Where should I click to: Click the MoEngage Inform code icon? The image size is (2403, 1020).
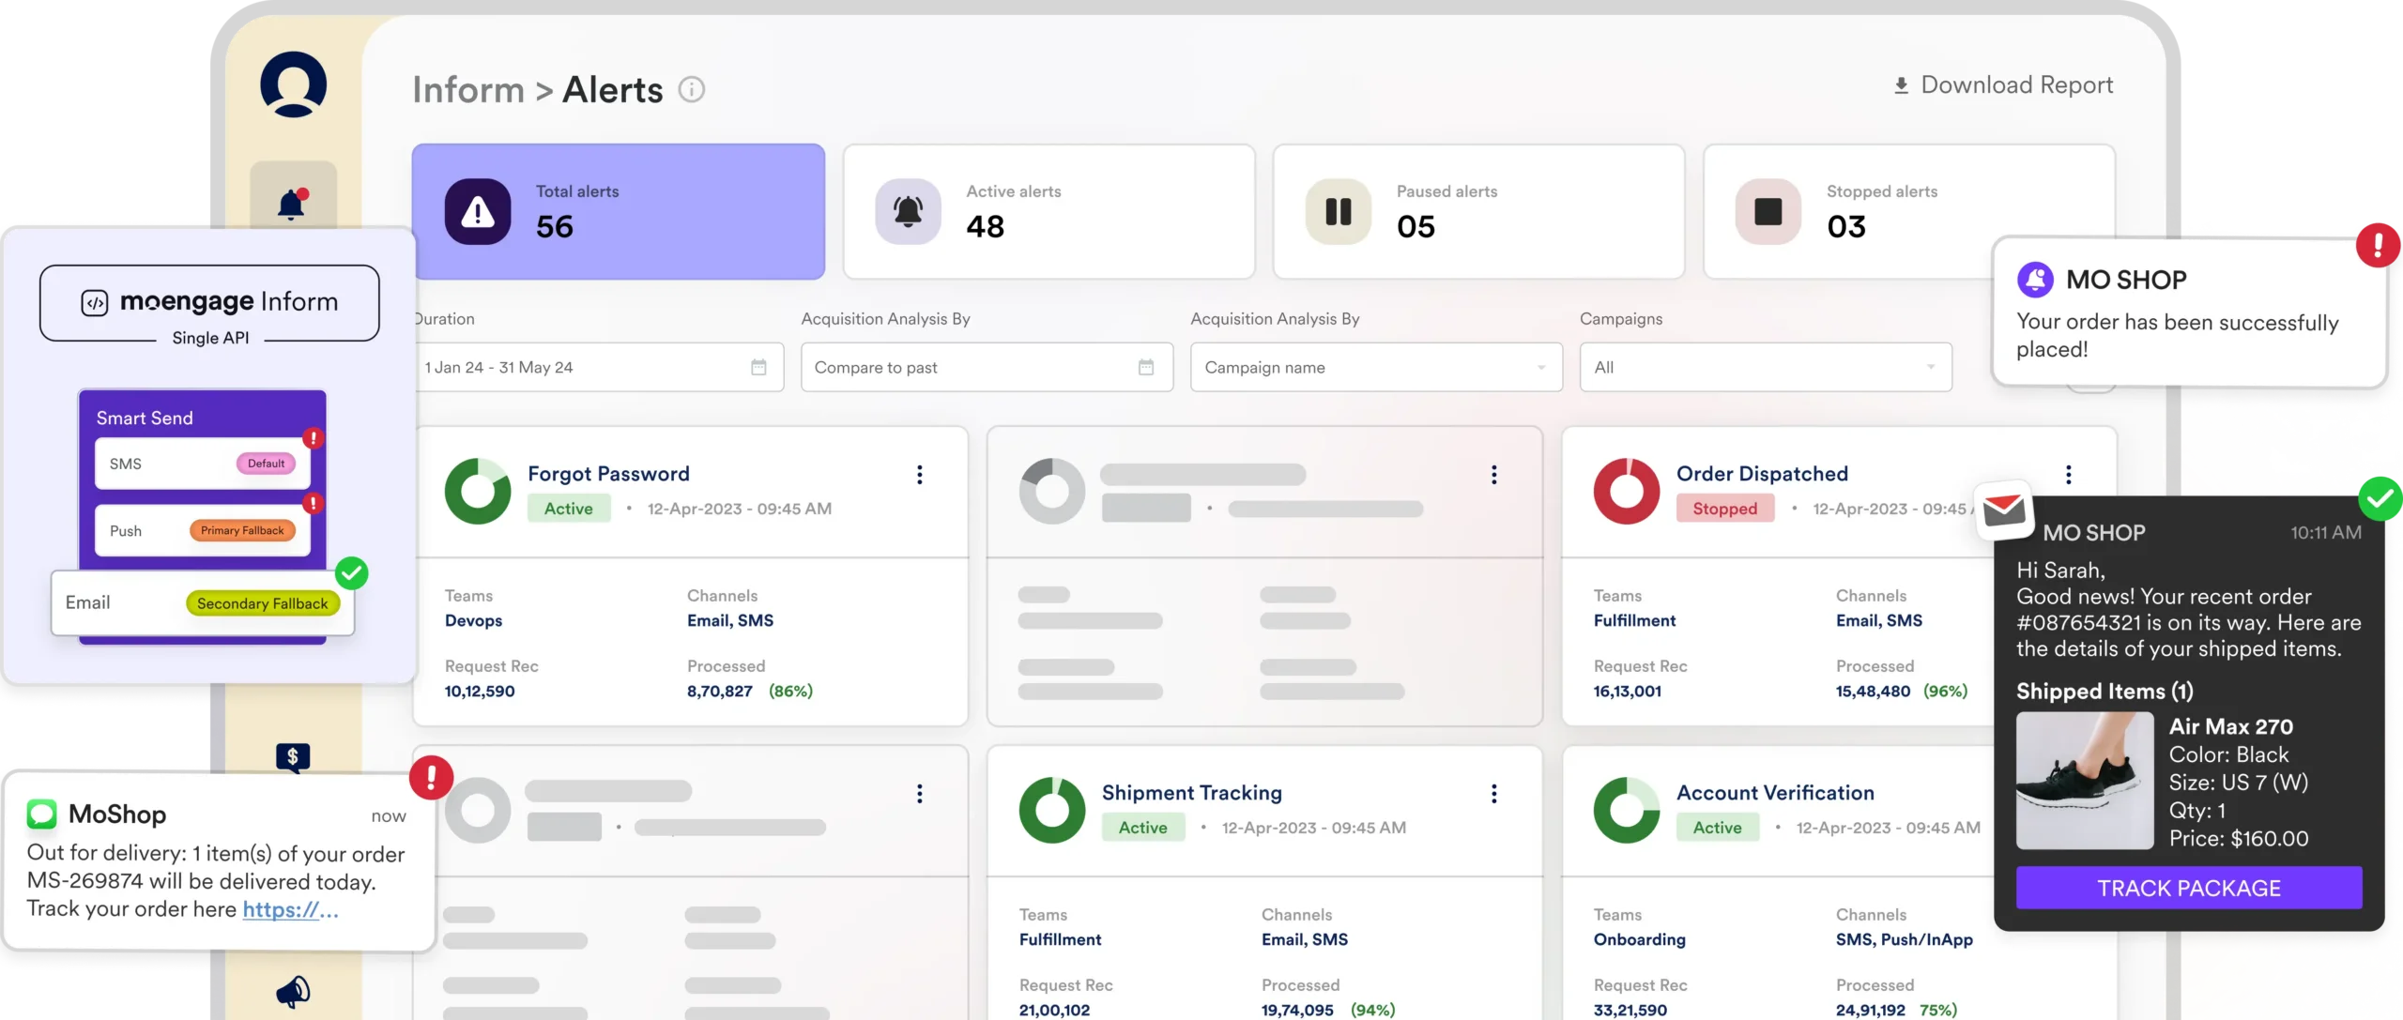click(x=95, y=303)
